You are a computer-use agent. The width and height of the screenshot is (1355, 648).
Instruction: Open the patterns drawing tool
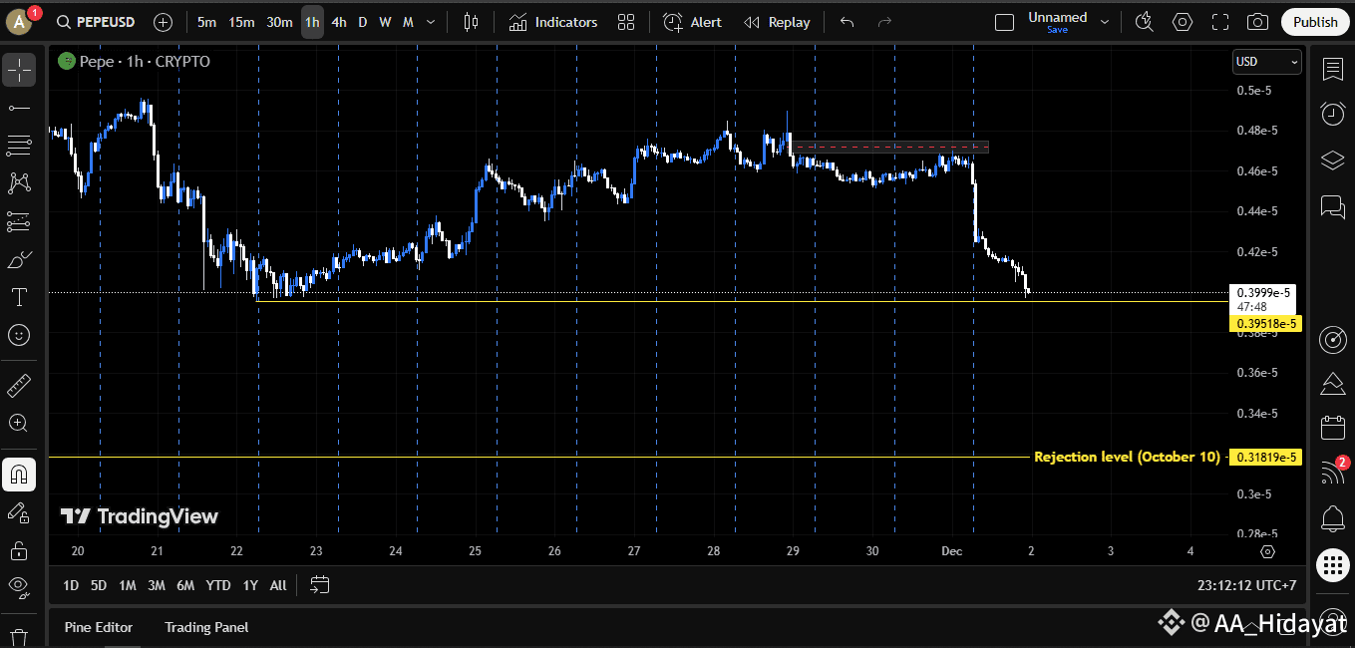tap(19, 183)
